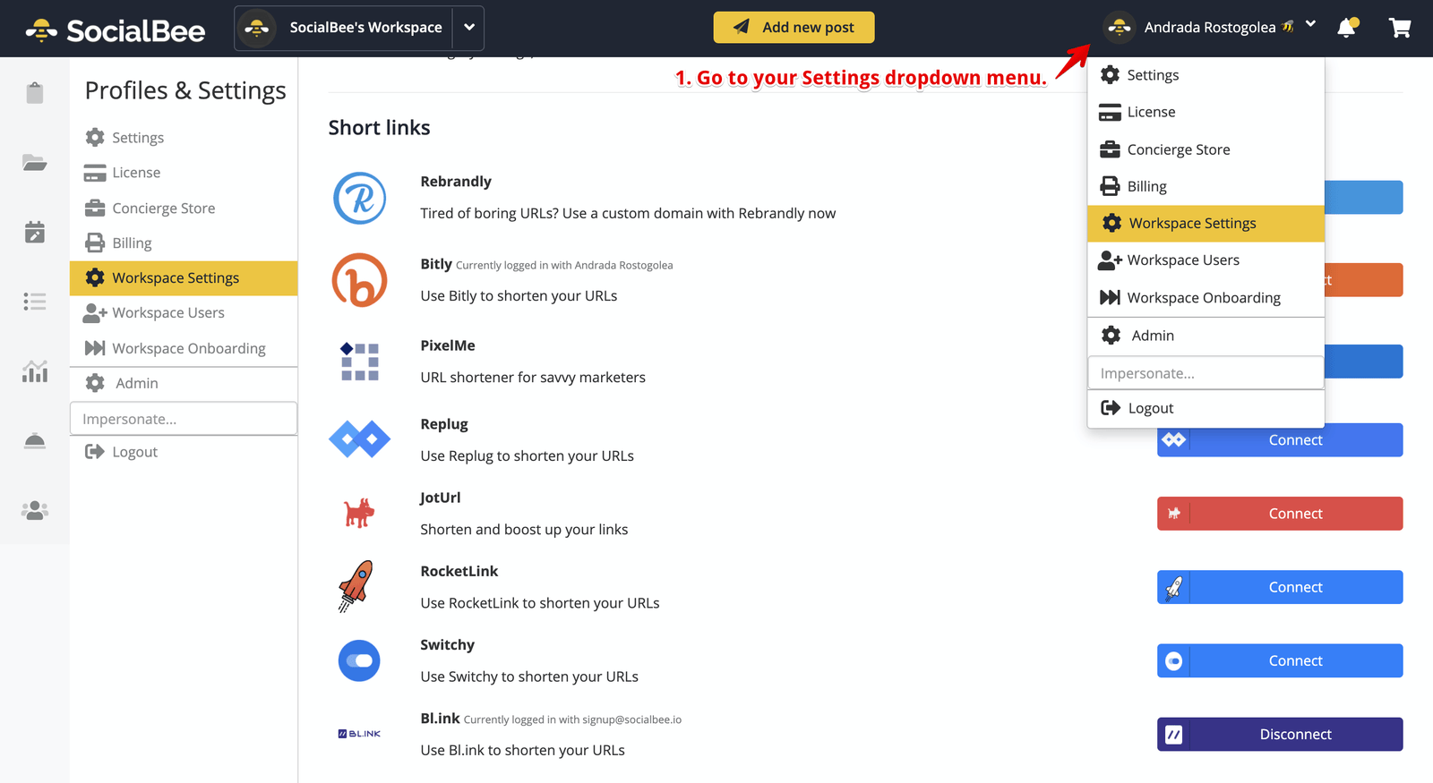Click the Short links section heading

tap(379, 128)
